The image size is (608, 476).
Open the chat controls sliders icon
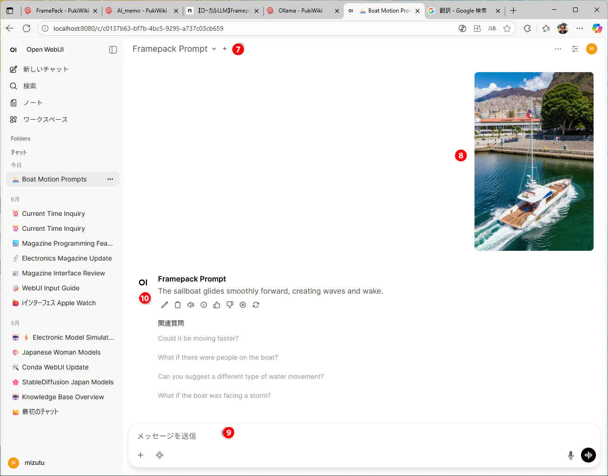575,49
